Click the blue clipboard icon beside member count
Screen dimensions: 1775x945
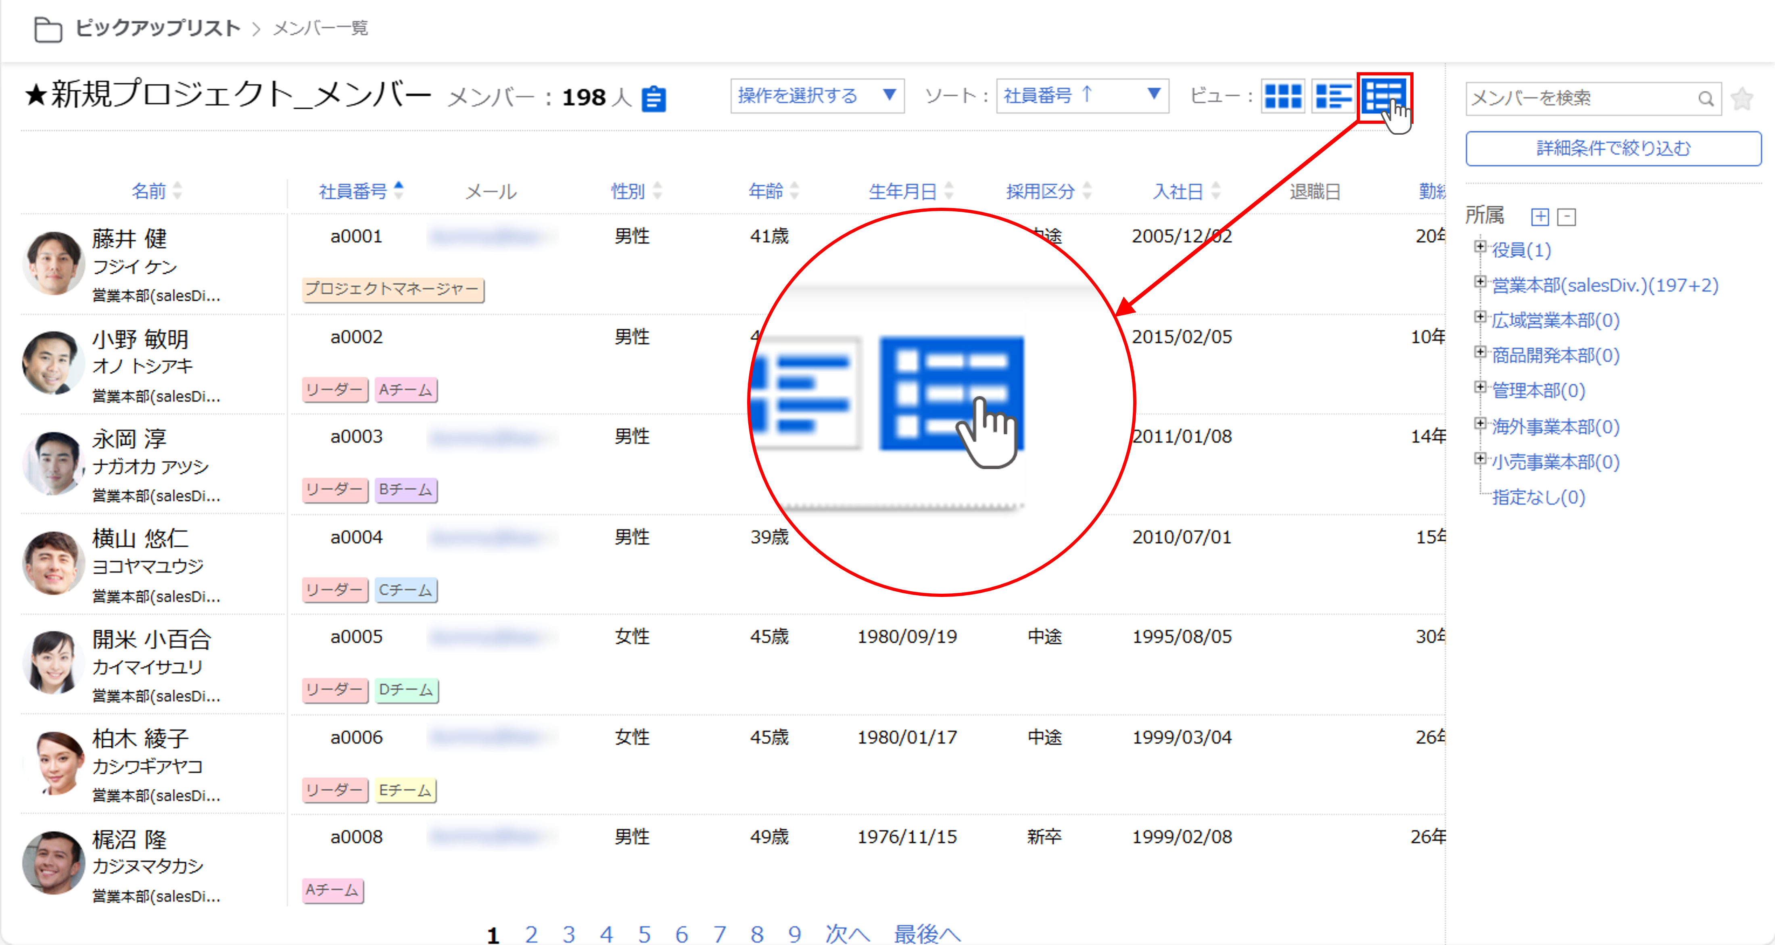653,98
